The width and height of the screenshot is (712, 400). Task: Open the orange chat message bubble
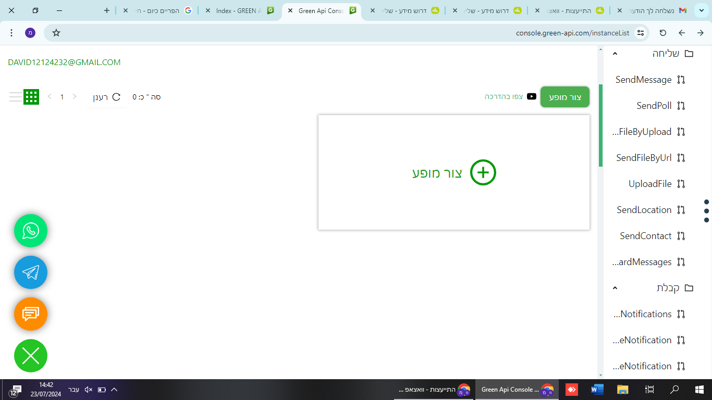(x=31, y=314)
